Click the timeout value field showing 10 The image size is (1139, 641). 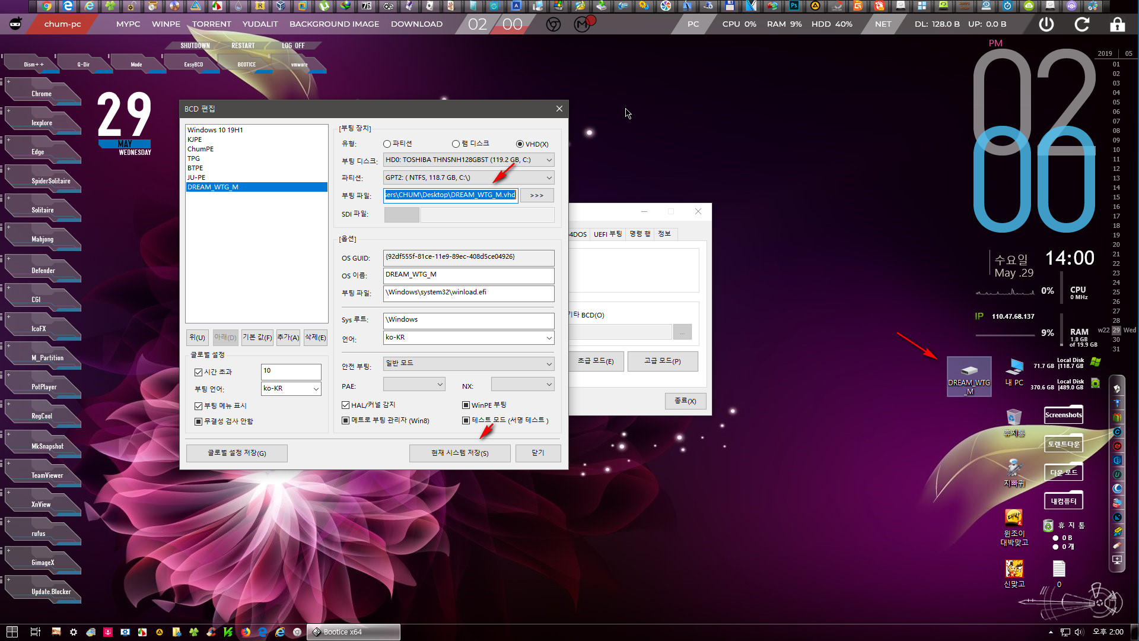(x=291, y=372)
